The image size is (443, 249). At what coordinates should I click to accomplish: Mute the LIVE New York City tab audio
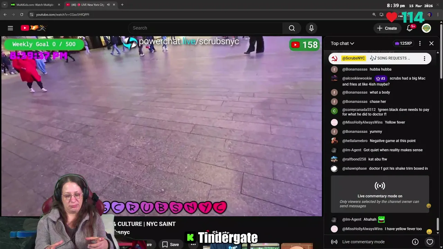pyautogui.click(x=108, y=5)
